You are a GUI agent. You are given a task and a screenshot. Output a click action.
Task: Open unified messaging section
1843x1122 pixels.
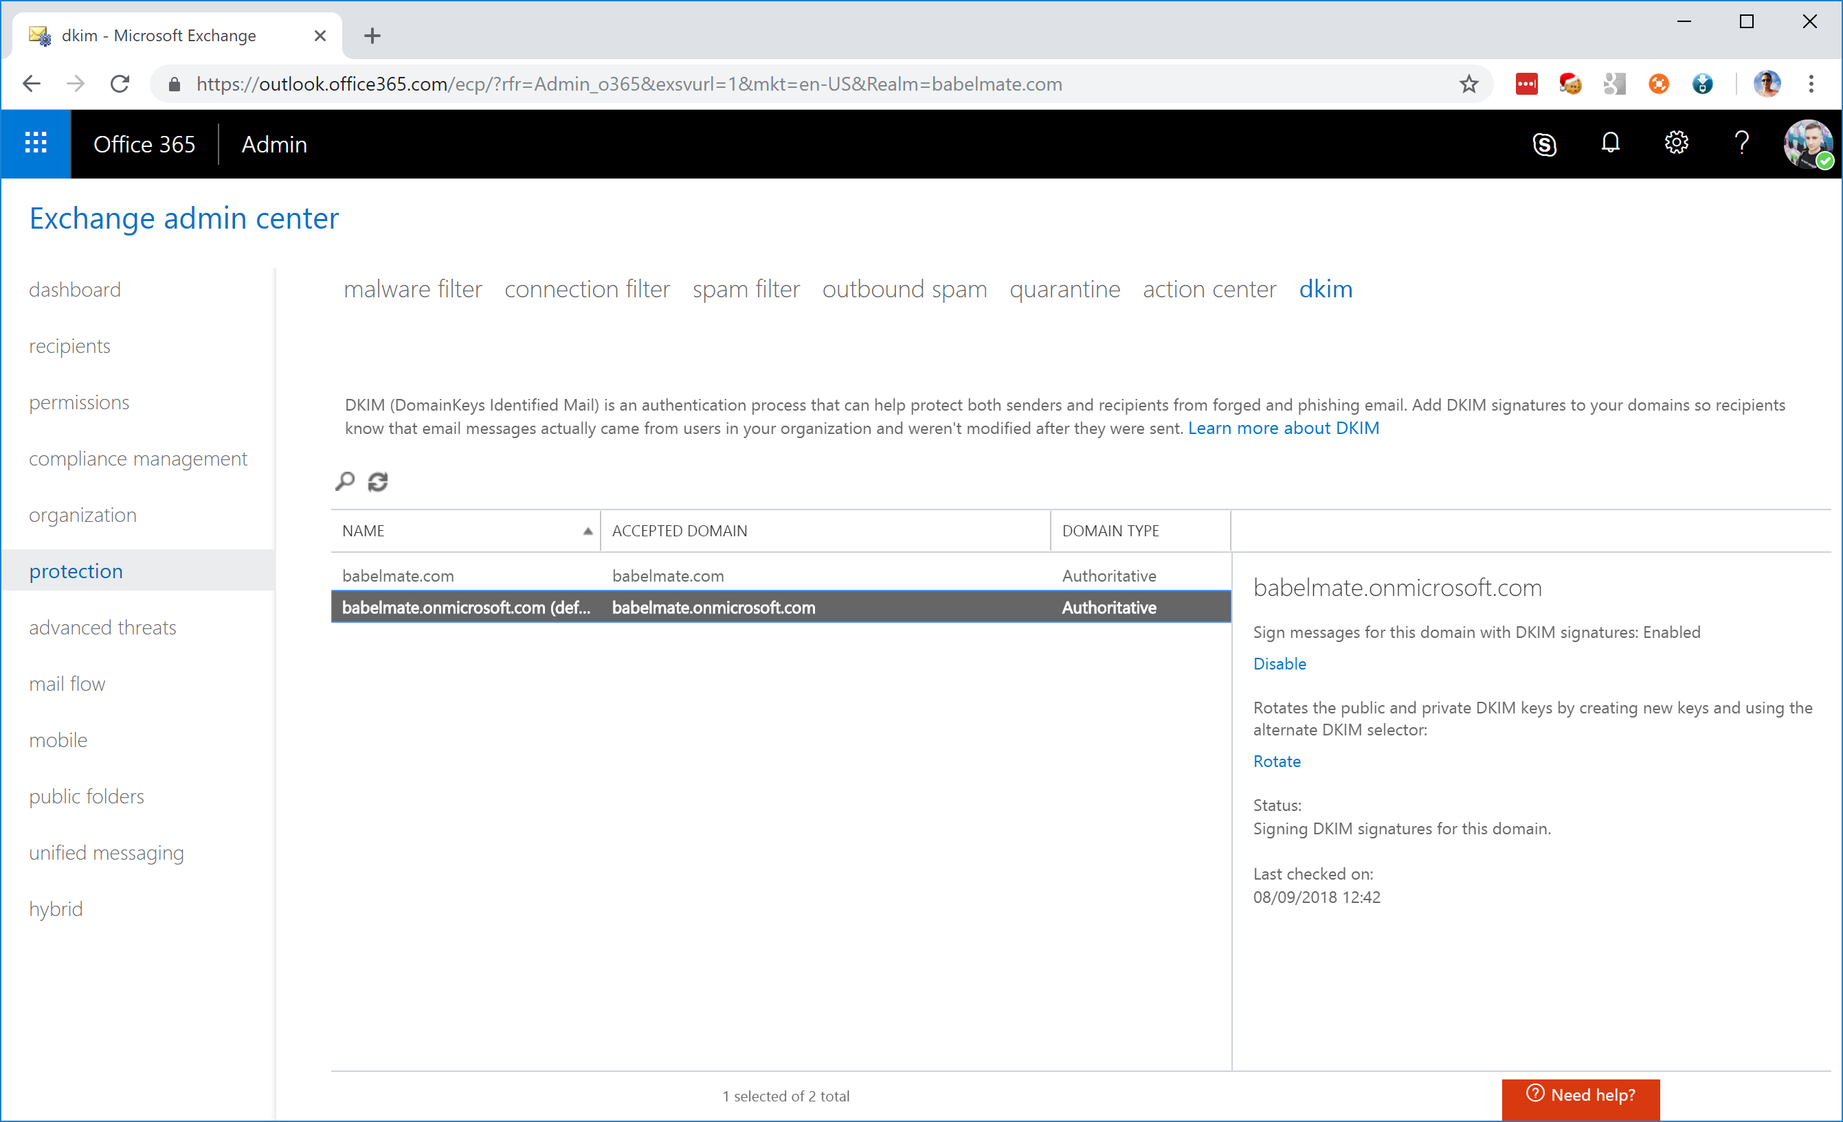[x=107, y=852]
